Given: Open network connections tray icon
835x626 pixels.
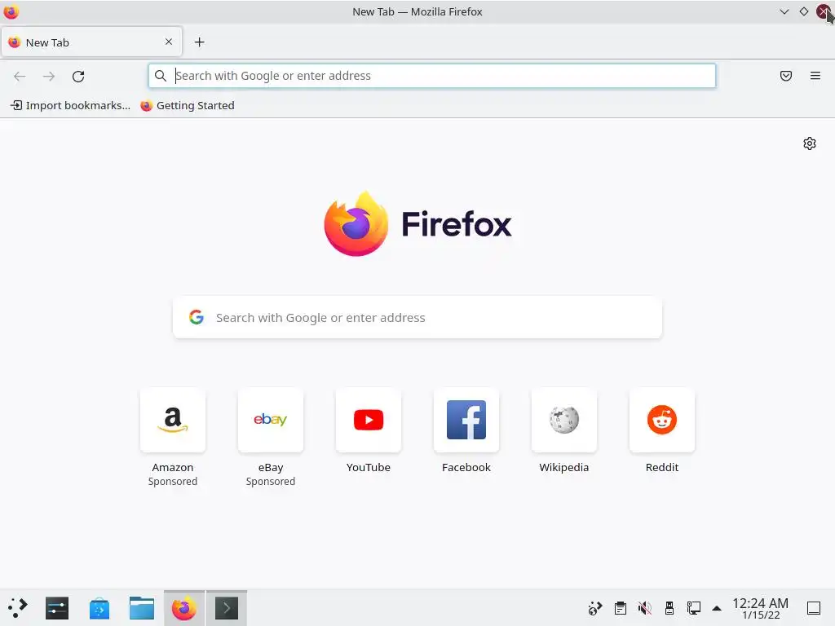Looking at the screenshot, I should 693,608.
